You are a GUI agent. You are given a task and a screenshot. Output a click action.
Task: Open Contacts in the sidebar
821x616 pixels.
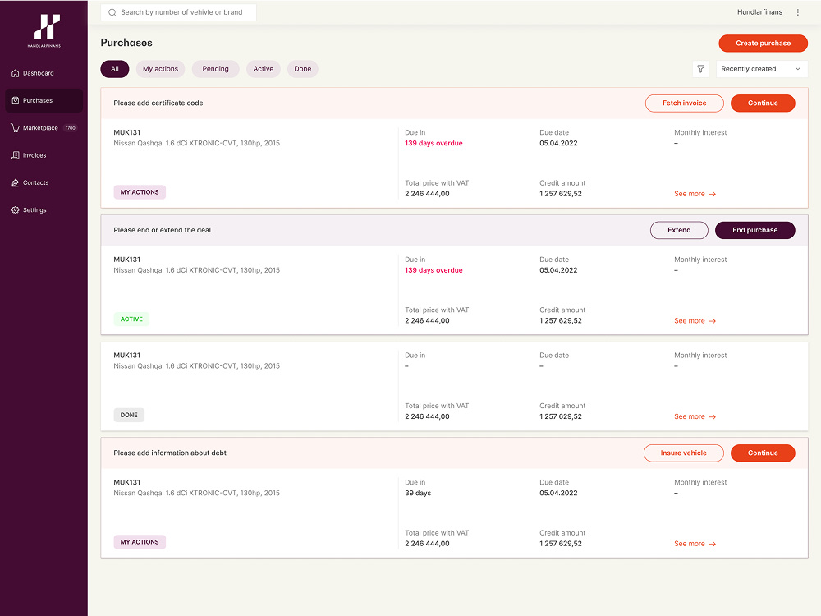click(44, 183)
